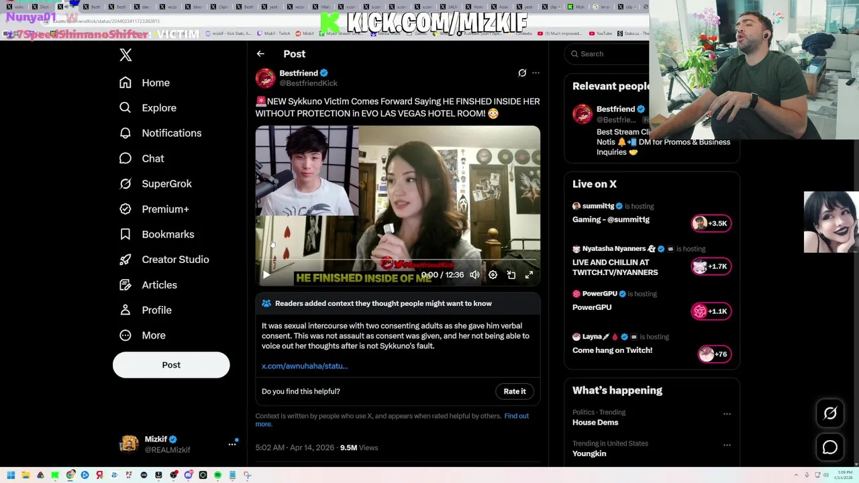The height and width of the screenshot is (483, 859).
Task: Open Notepad from the taskbar
Action: coord(232,475)
